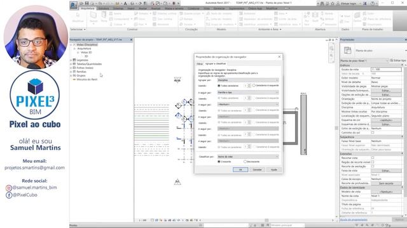Select 'Caracteres à esquerda' radio under Agrupar por
The width and height of the screenshot is (407, 228).
pos(254,85)
